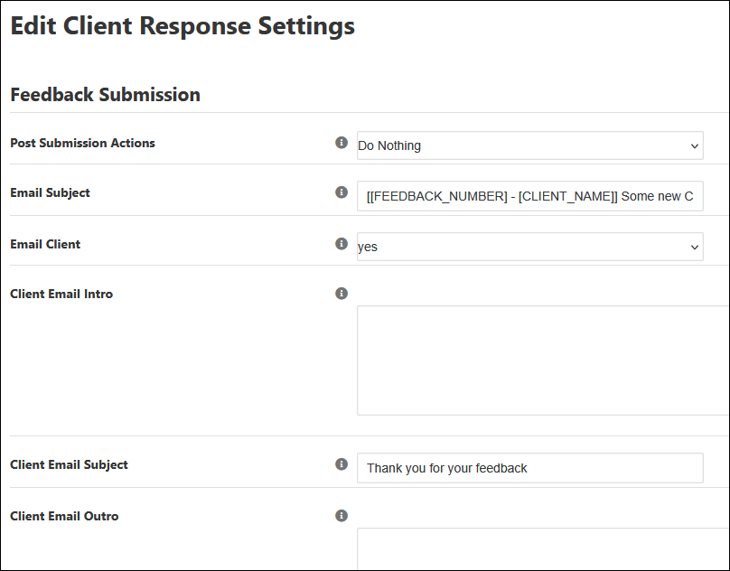Click the 'Feedback Submission' section heading

point(105,95)
